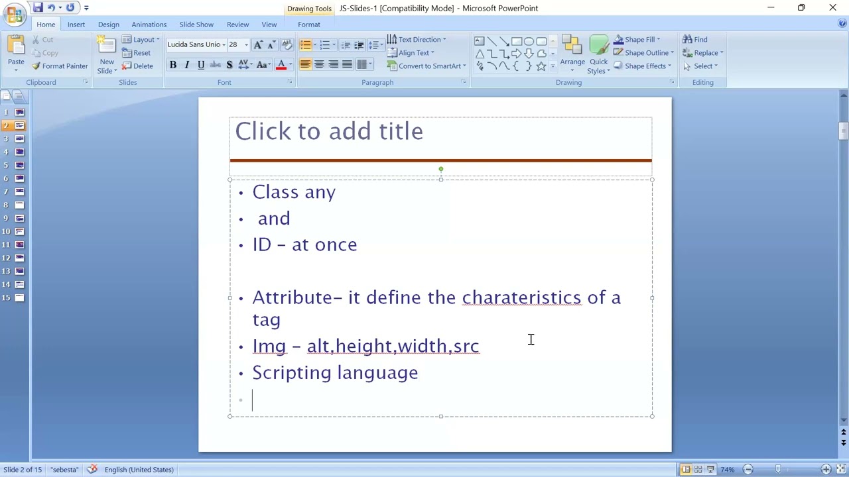Center the text
Screen dimensions: 849x477
click(x=319, y=65)
